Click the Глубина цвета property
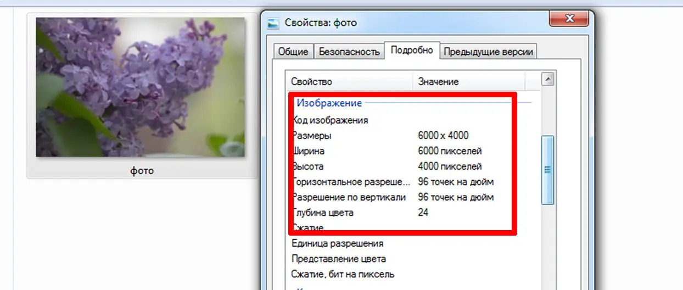The image size is (683, 290). coord(324,213)
